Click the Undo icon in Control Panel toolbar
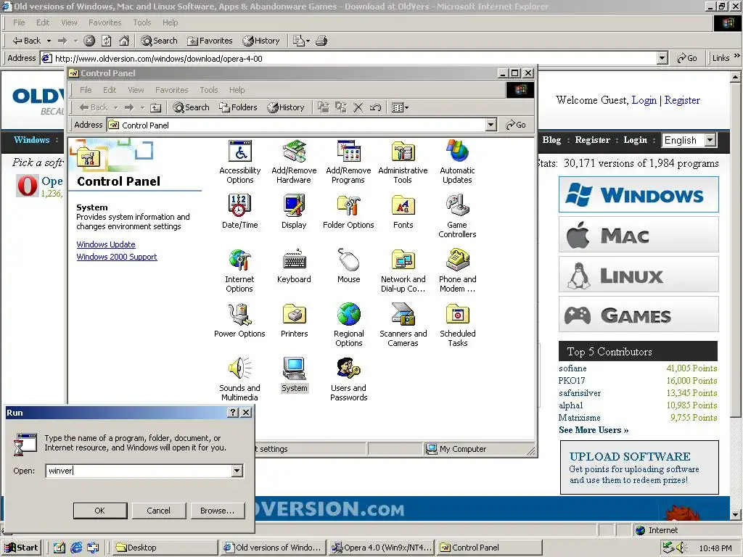 (375, 107)
